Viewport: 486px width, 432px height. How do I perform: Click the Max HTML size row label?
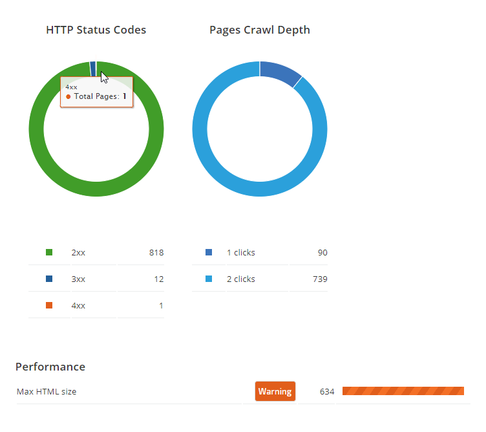click(47, 391)
